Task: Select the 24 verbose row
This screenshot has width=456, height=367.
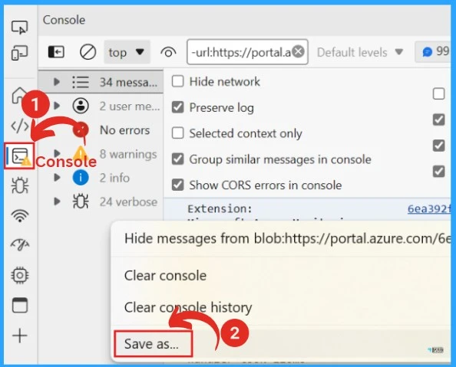Action: click(101, 202)
